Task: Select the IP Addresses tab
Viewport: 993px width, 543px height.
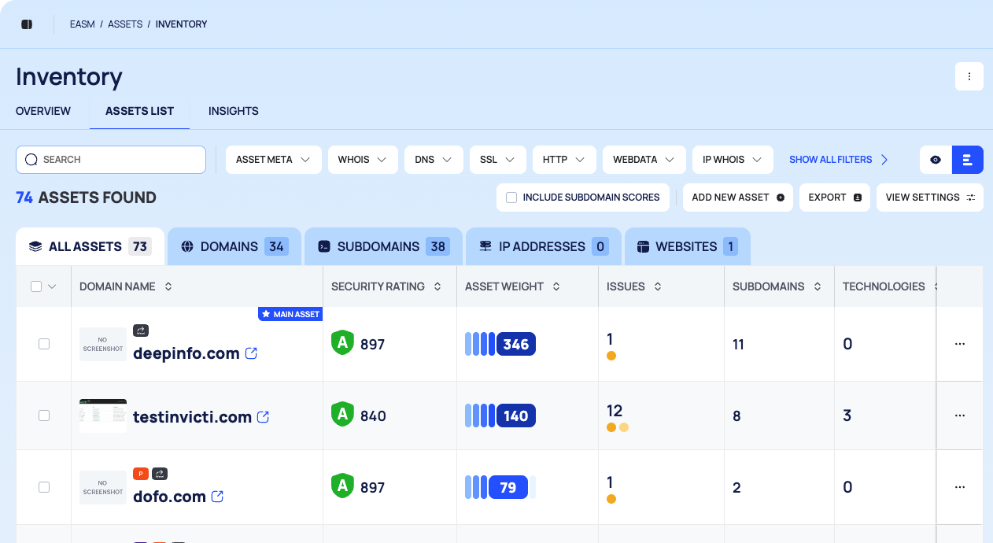Action: pyautogui.click(x=544, y=246)
